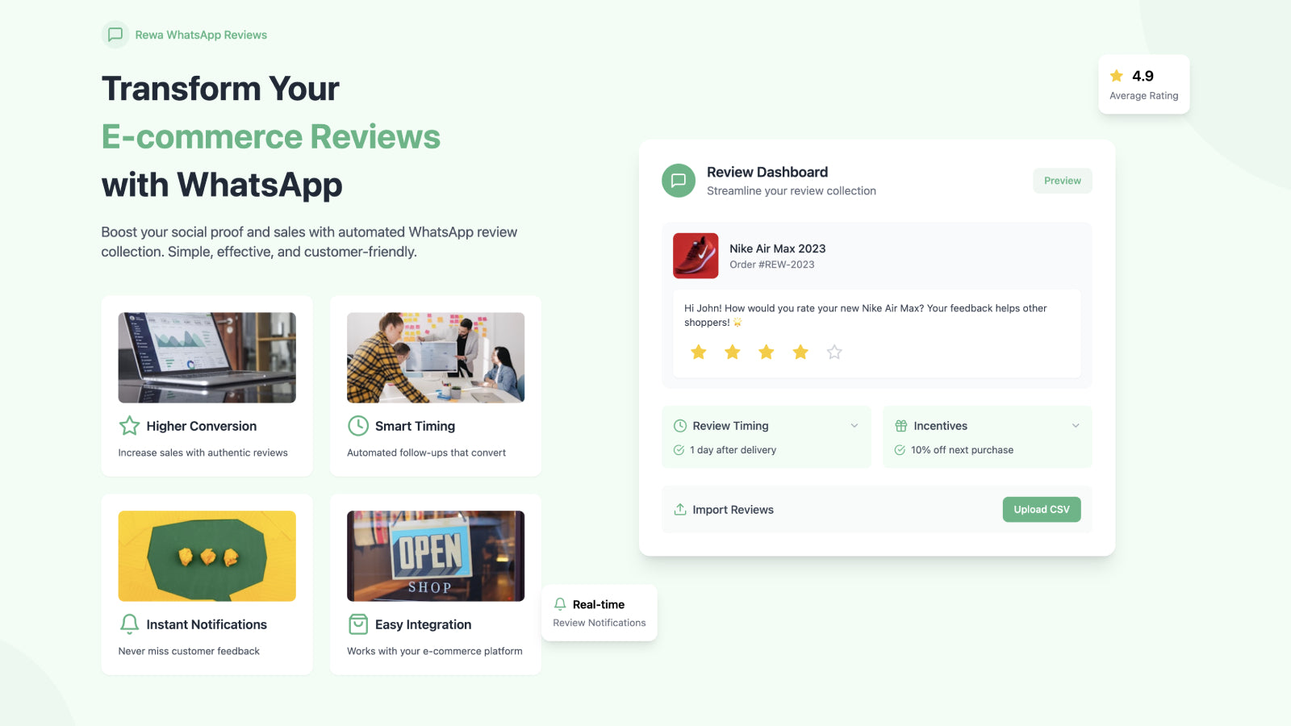Screen dimensions: 1291x726
Task: Toggle the checkmark beside 1 day after delivery
Action: pos(679,449)
